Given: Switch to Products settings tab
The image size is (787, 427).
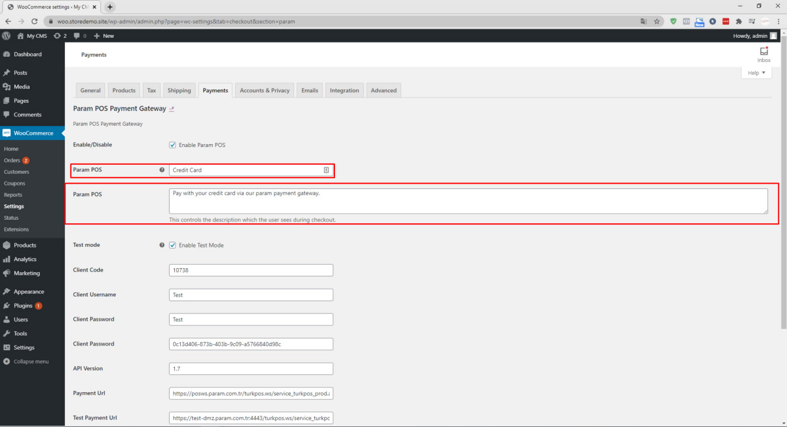Looking at the screenshot, I should click(x=124, y=90).
